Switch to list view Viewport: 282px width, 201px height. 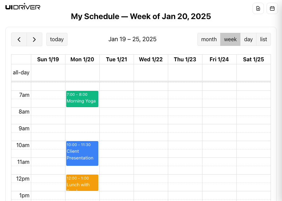click(x=264, y=39)
